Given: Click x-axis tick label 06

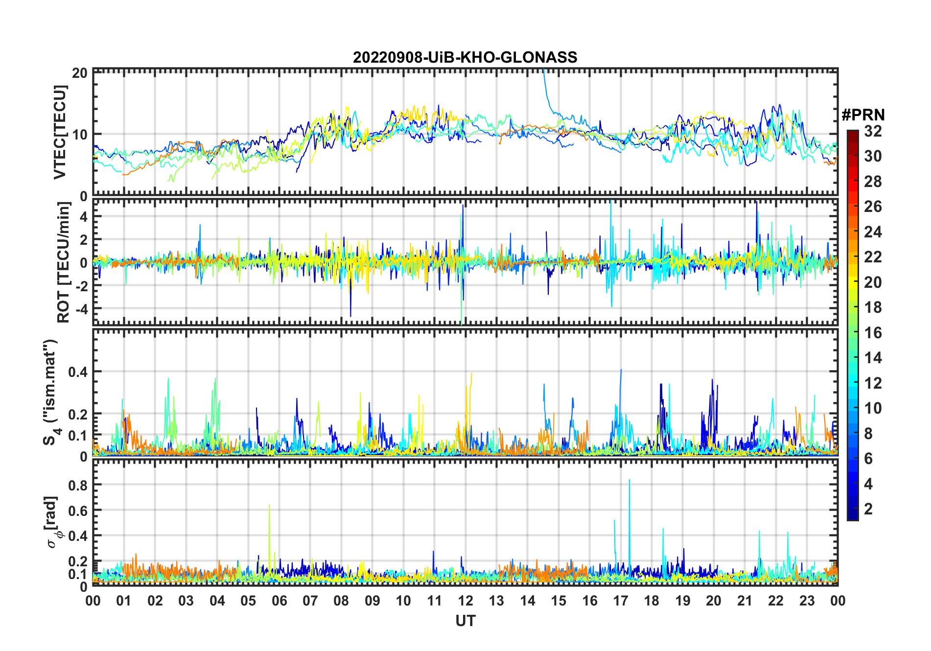Looking at the screenshot, I should click(279, 601).
